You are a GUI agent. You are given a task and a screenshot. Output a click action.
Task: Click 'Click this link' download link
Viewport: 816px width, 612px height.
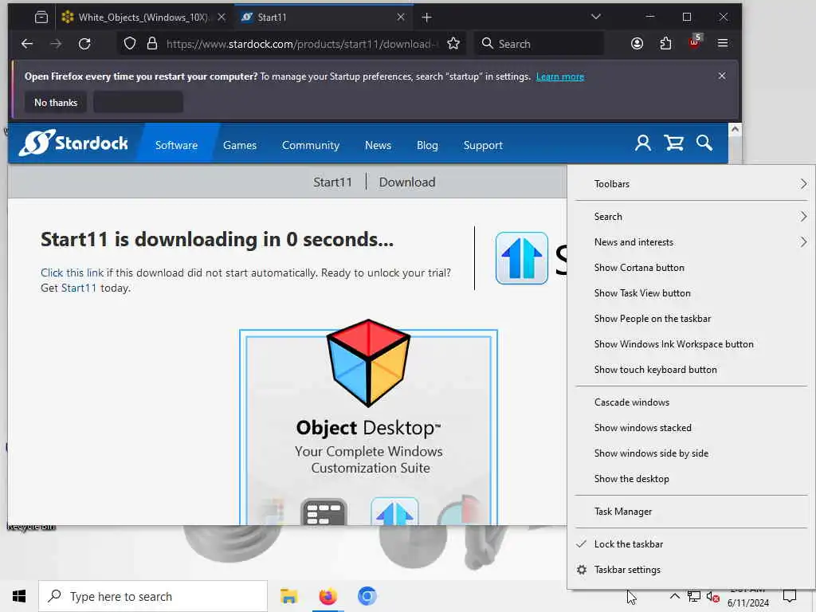(x=72, y=273)
